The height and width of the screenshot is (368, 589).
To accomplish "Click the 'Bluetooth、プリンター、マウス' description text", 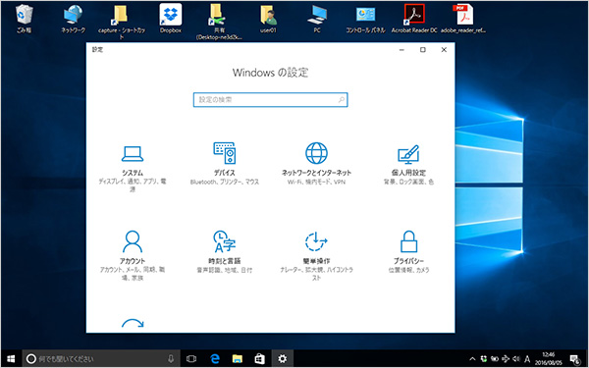I will [225, 182].
